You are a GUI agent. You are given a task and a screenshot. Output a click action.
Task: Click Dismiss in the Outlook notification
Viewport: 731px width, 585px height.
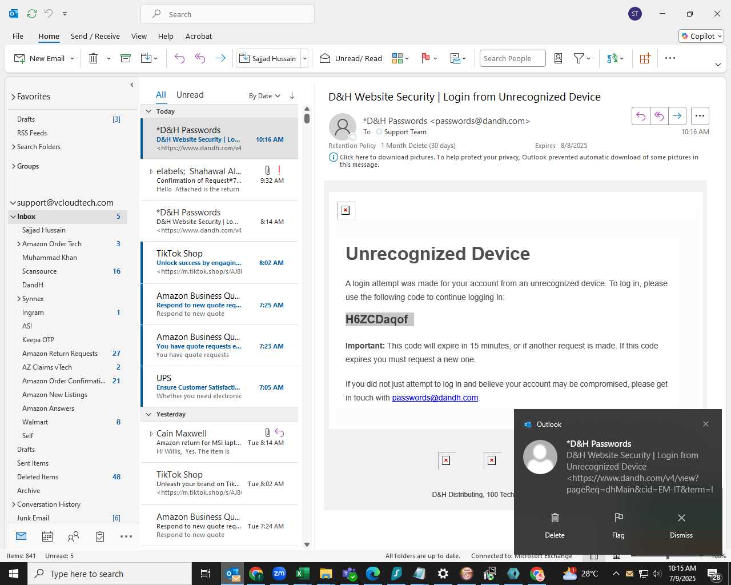(x=681, y=526)
